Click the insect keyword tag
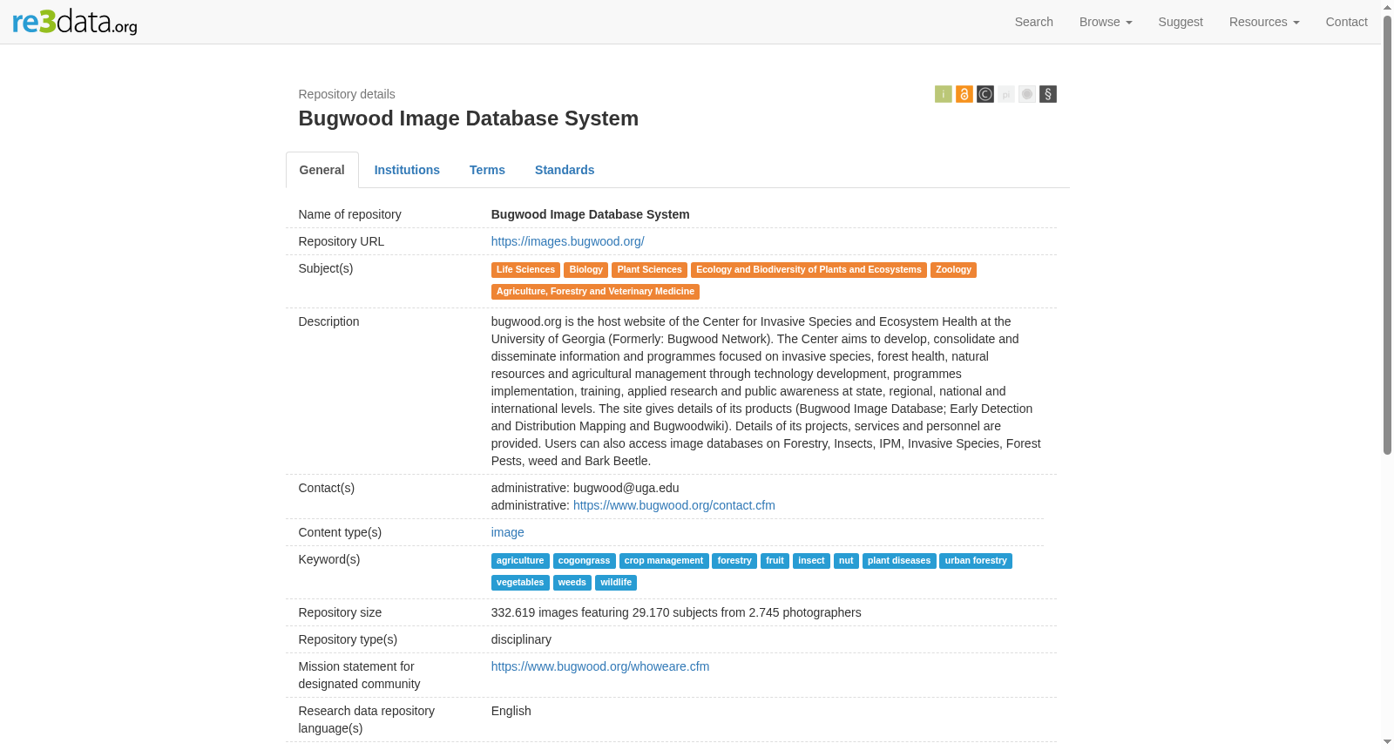Screen dimensions: 1394x750 [811, 561]
